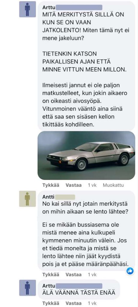Click the 1 vk timestamp under car image
The image size is (138, 307).
[x=92, y=185]
